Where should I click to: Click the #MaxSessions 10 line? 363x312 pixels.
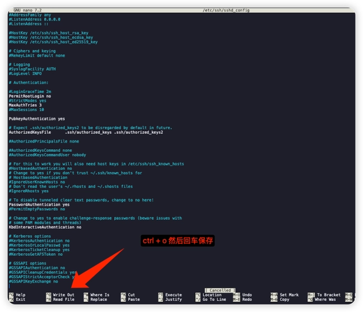(x=26, y=110)
